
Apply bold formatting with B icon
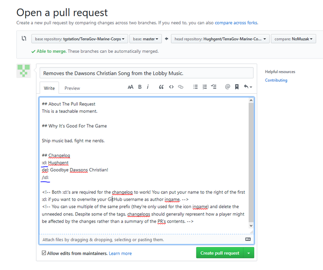tap(140, 87)
